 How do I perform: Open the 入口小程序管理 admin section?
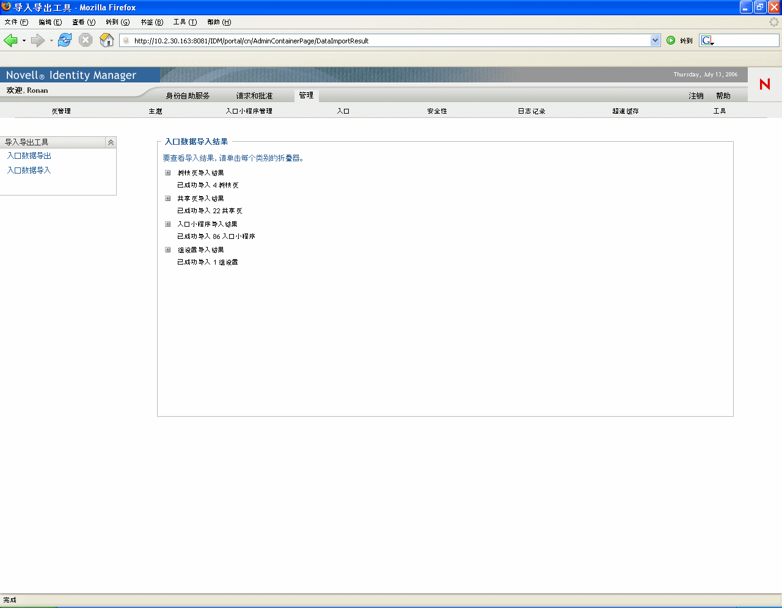point(249,111)
